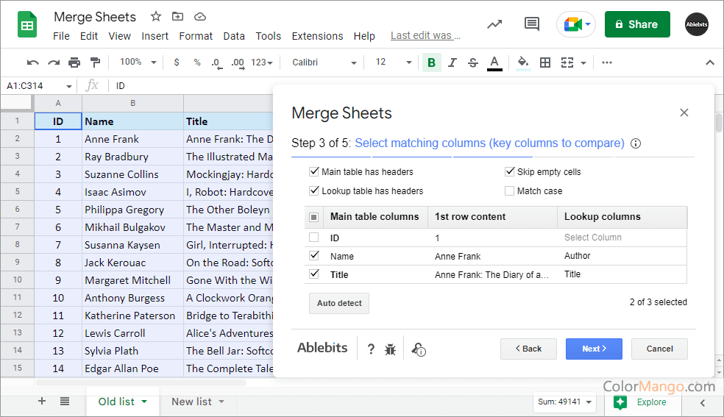Viewport: 724px width, 417px height.
Task: Open Ablebits help question mark
Action: 371,349
